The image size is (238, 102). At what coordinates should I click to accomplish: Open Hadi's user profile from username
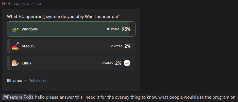click(x=7, y=4)
